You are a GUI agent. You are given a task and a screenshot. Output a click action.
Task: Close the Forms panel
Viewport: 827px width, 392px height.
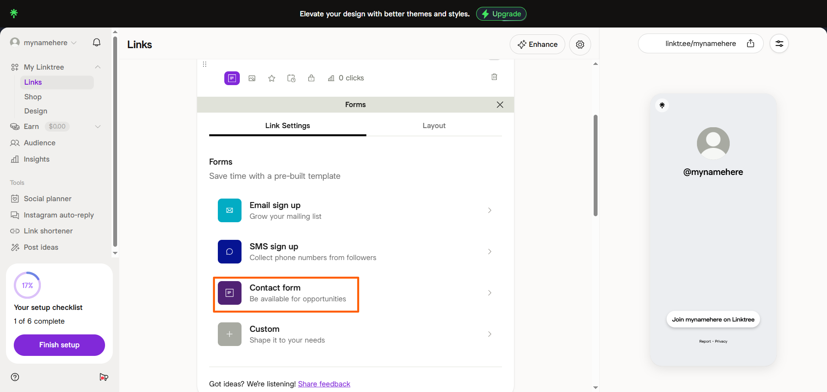(x=500, y=104)
